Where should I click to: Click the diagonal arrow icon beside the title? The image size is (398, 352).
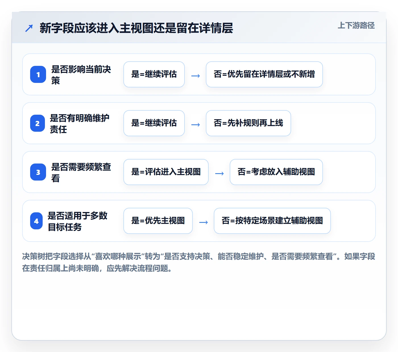point(29,28)
